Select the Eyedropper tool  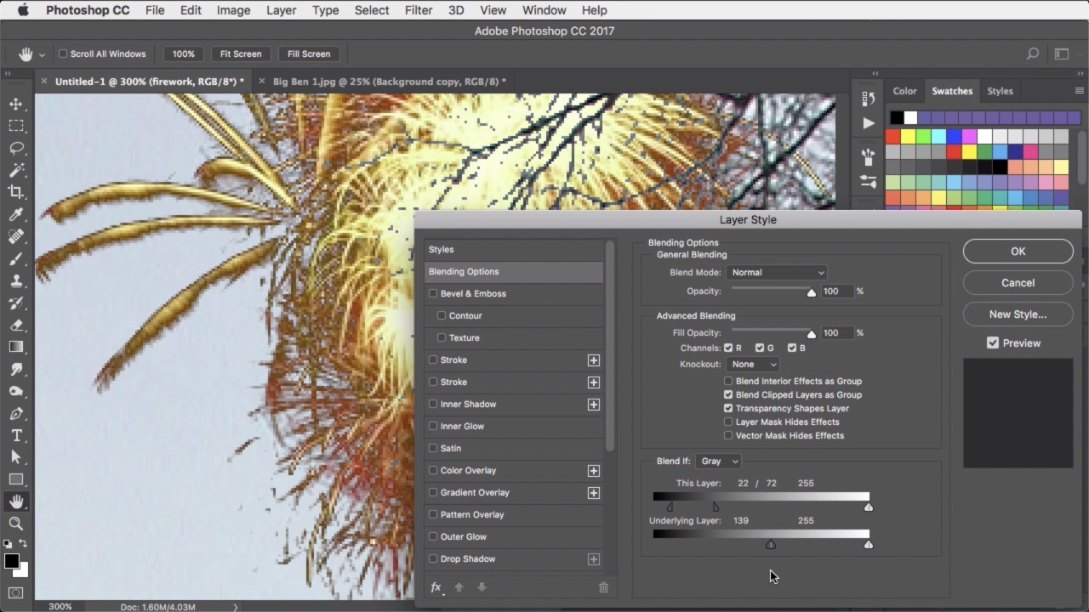(x=16, y=214)
